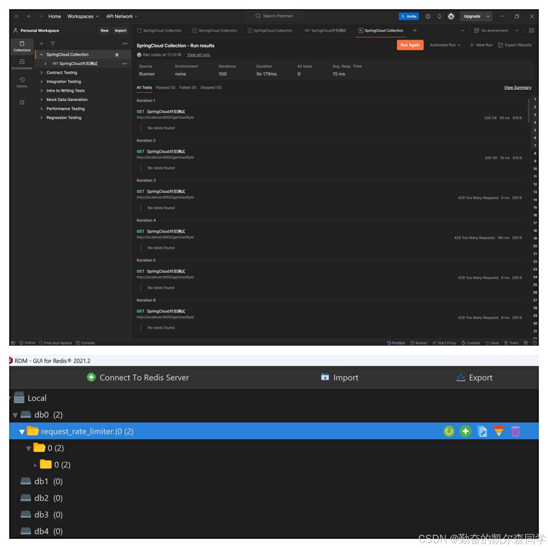
Task: Go to the Home menu item
Action: (54, 16)
